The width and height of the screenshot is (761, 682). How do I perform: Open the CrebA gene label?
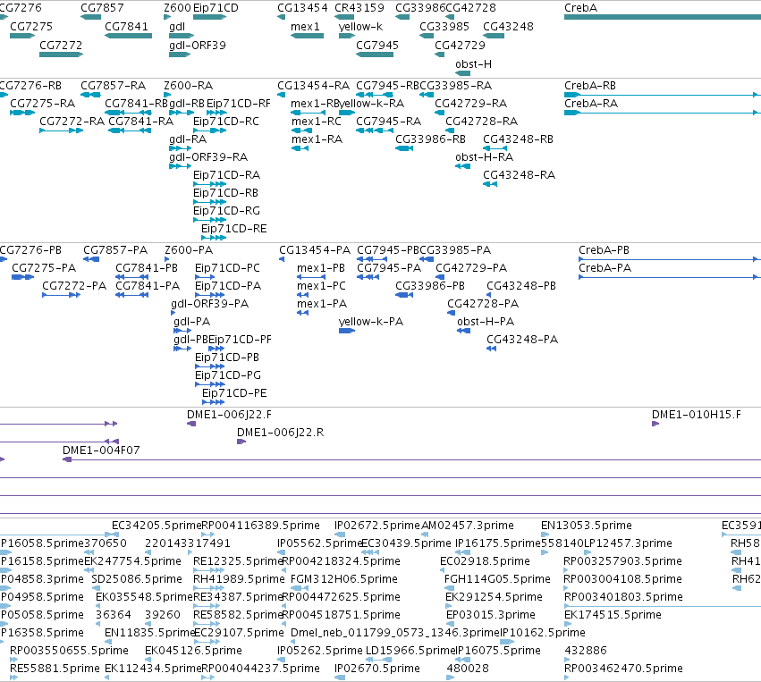[580, 8]
